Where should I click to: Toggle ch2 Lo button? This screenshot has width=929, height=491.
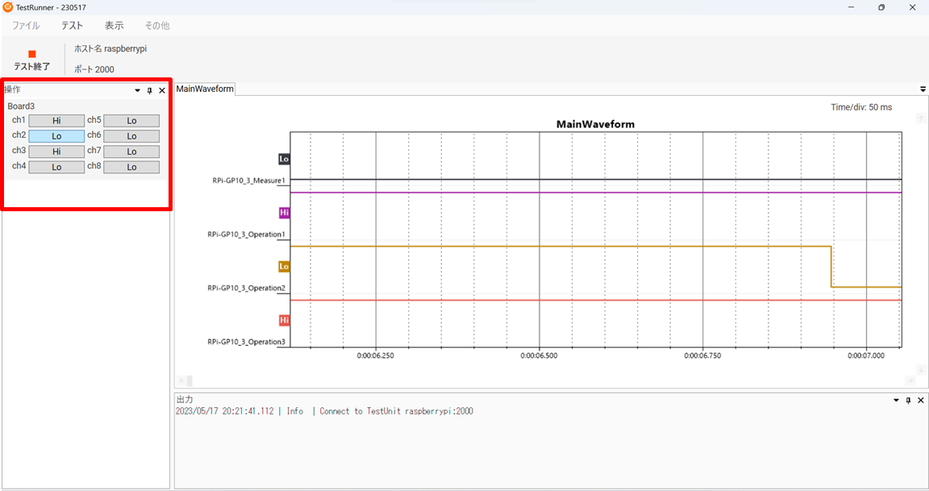tap(56, 136)
